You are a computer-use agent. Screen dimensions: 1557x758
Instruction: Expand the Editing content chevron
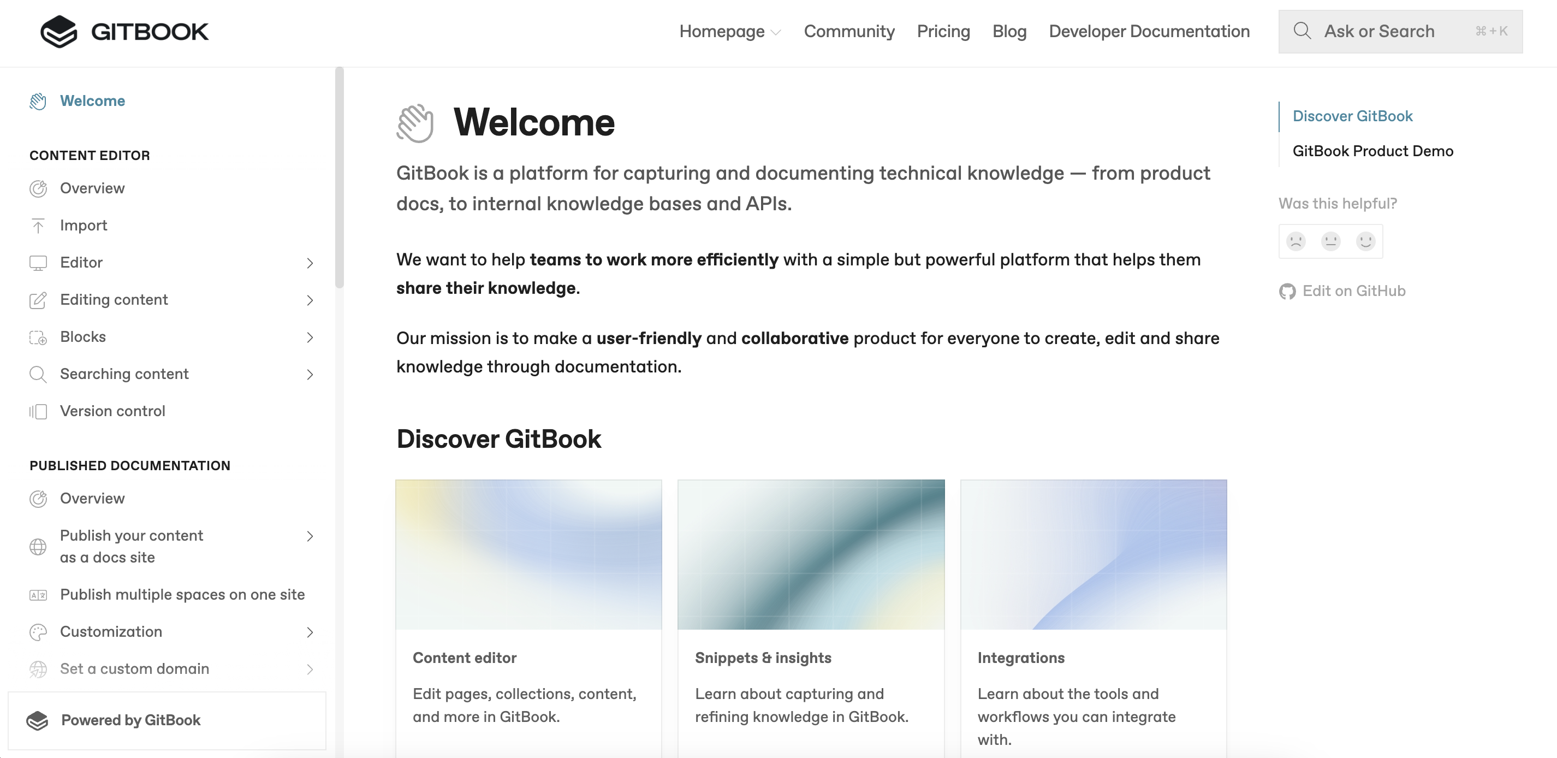pos(310,300)
